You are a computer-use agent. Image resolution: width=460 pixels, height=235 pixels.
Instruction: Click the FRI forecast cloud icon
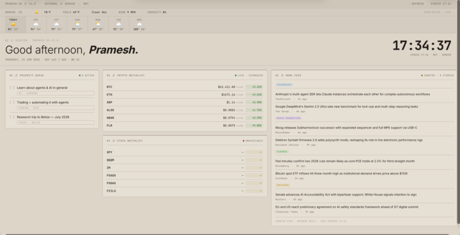[x=36, y=24]
